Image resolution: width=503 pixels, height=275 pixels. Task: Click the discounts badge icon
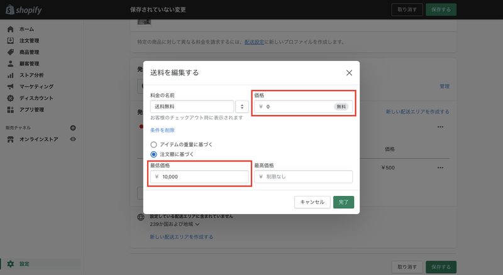[10, 98]
